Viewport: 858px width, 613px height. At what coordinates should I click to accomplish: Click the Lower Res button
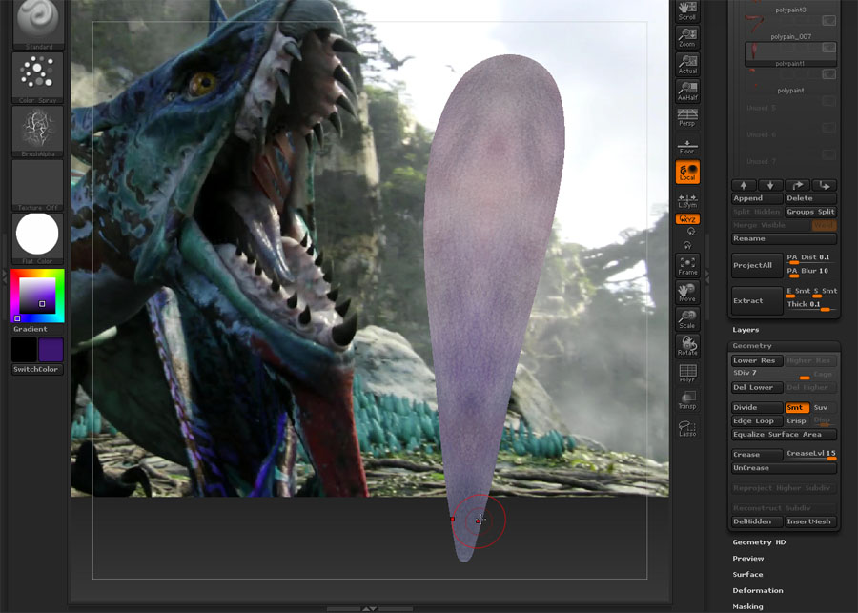[757, 360]
